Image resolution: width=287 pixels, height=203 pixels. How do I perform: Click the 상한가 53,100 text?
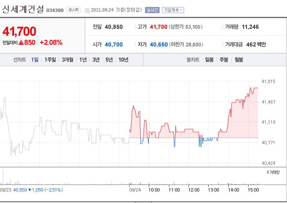(186, 27)
